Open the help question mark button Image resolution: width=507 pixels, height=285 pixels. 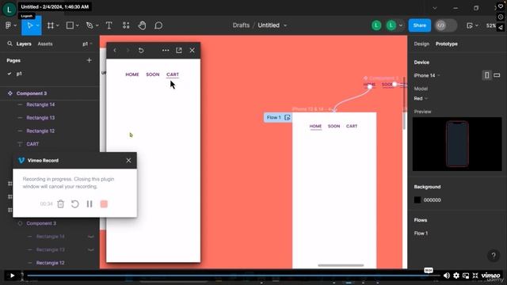click(494, 256)
